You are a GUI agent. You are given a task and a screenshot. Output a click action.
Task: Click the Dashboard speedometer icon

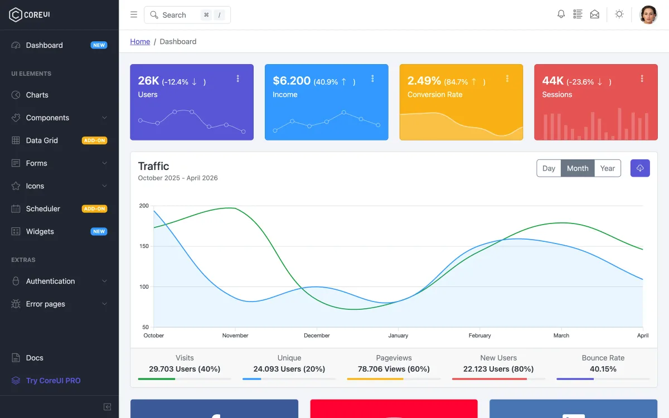click(x=16, y=45)
